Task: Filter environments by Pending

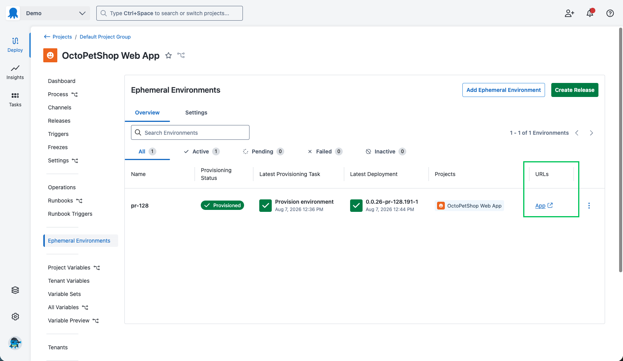Action: pyautogui.click(x=263, y=151)
